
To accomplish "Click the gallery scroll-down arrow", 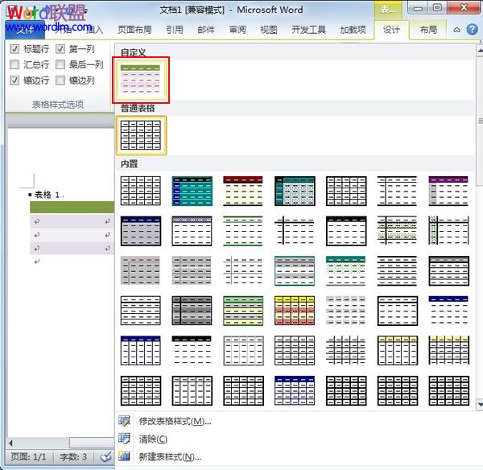I will point(480,404).
